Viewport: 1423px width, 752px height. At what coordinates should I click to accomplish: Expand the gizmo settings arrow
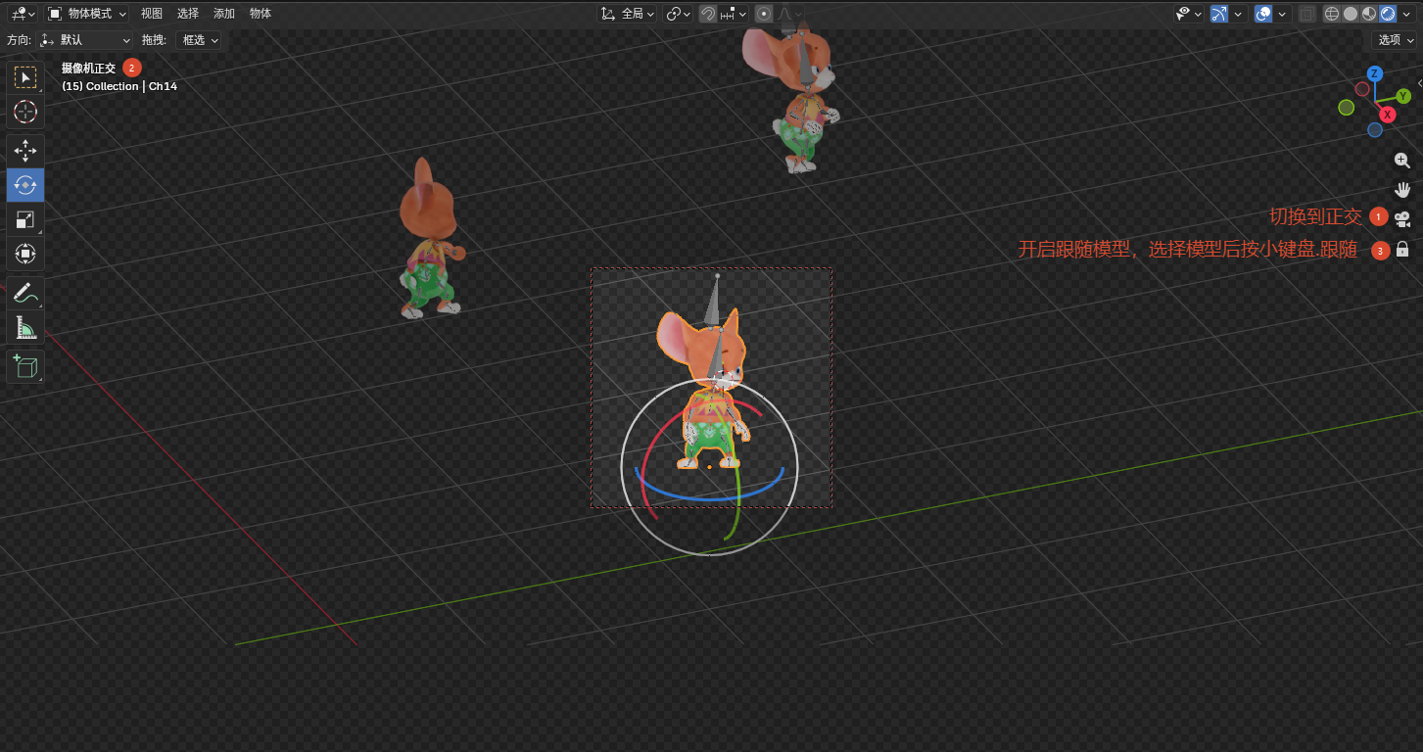point(1239,14)
